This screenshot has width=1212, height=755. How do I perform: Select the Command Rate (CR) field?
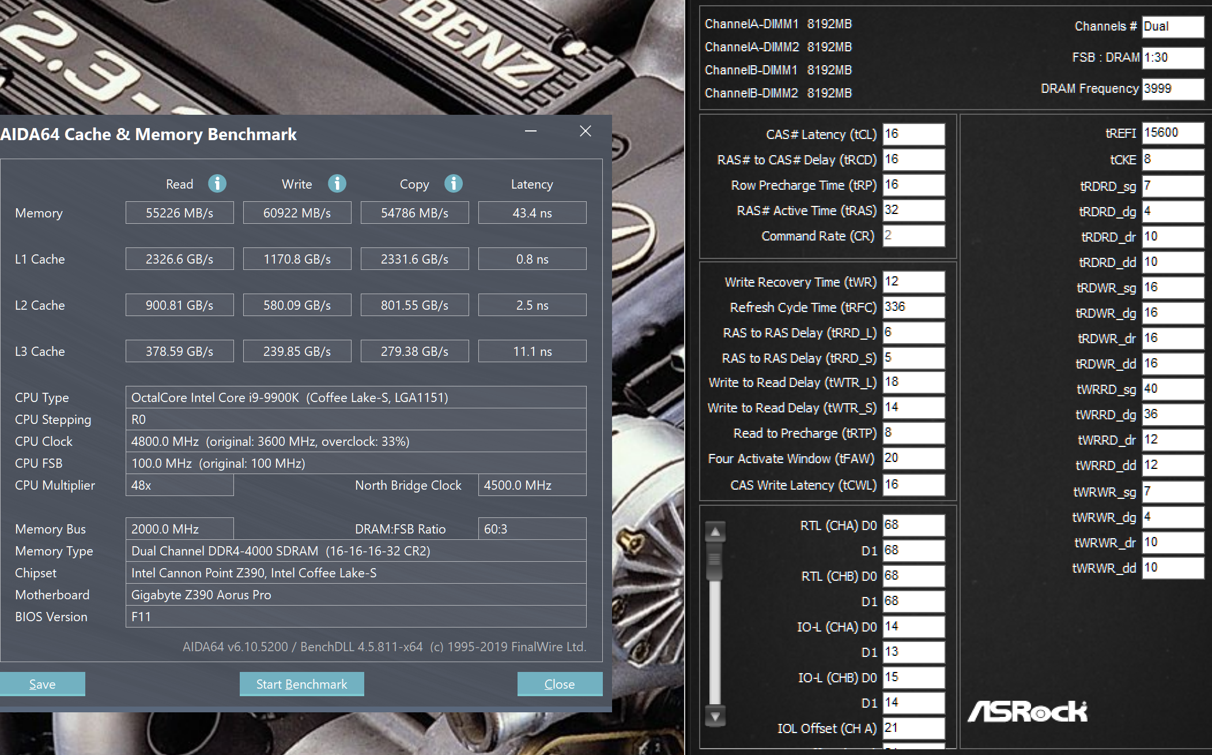pos(913,236)
